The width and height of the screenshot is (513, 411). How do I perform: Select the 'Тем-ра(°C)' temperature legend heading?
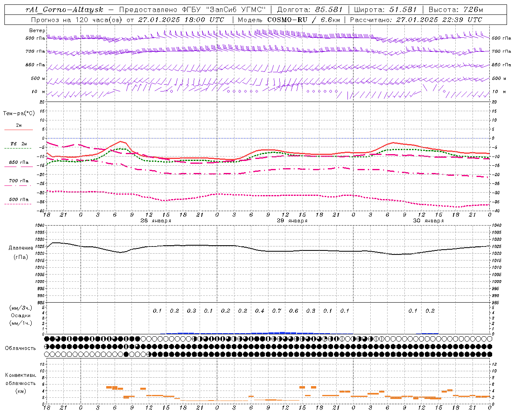[19, 114]
